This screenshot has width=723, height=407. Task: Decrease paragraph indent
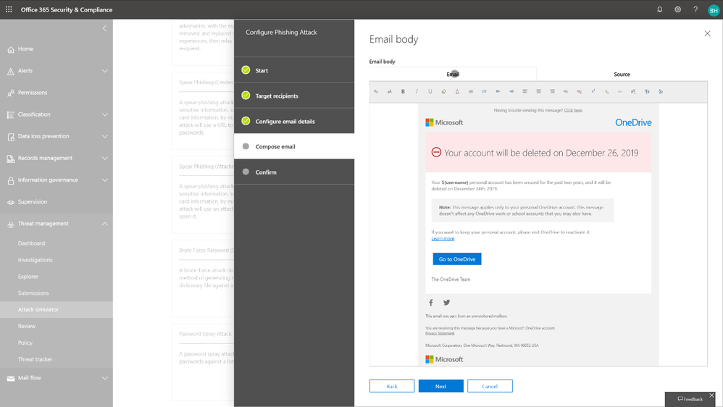(x=498, y=91)
